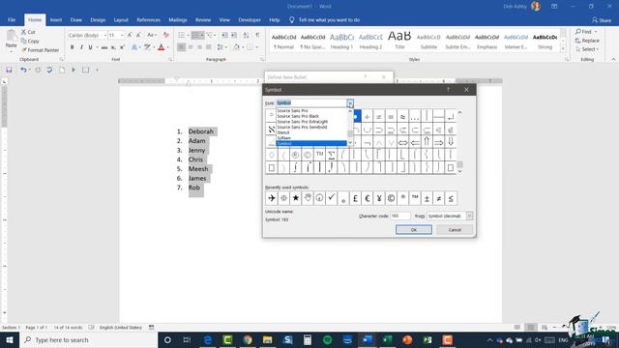This screenshot has height=348, width=619.
Task: Select the not-equal recently used symbol
Action: [x=438, y=198]
